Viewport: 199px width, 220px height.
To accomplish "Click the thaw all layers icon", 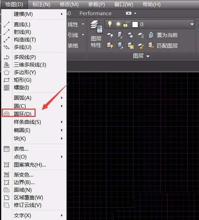I will (x=131, y=46).
